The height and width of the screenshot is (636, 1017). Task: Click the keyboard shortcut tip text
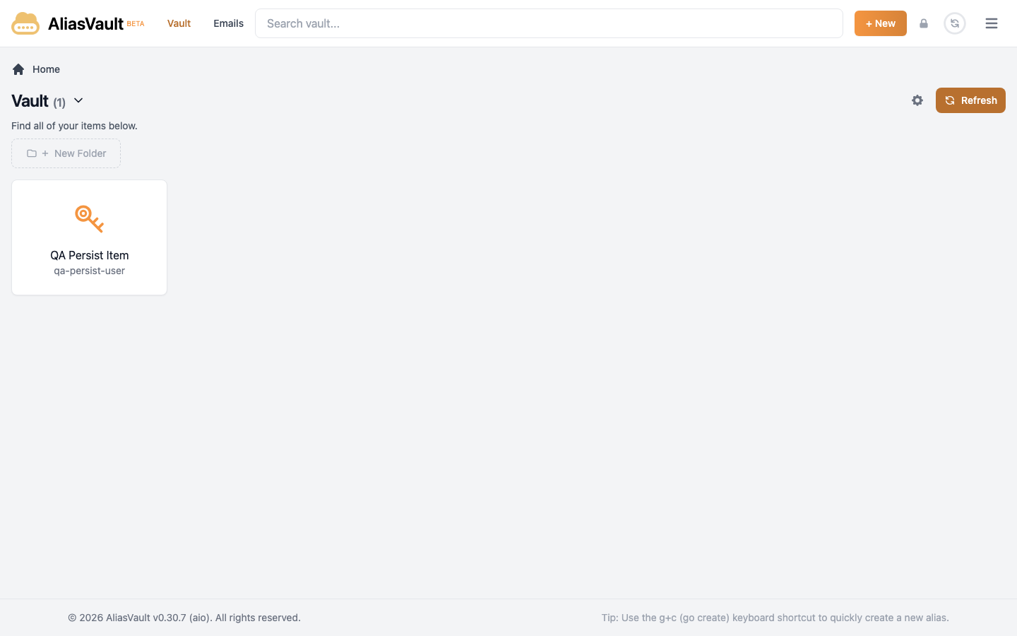point(775,618)
